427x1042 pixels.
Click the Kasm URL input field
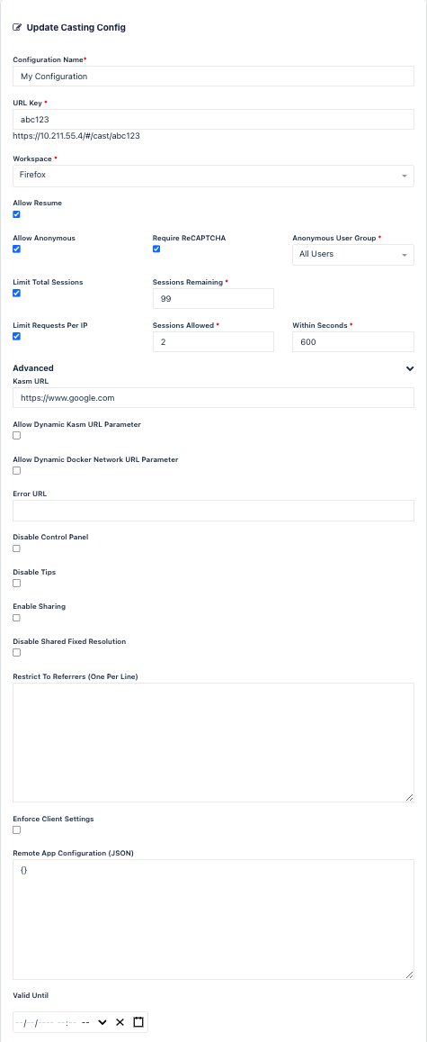(x=214, y=398)
